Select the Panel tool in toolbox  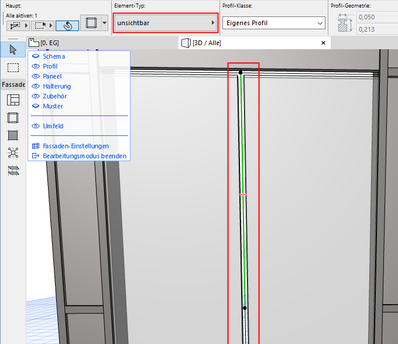[x=13, y=135]
